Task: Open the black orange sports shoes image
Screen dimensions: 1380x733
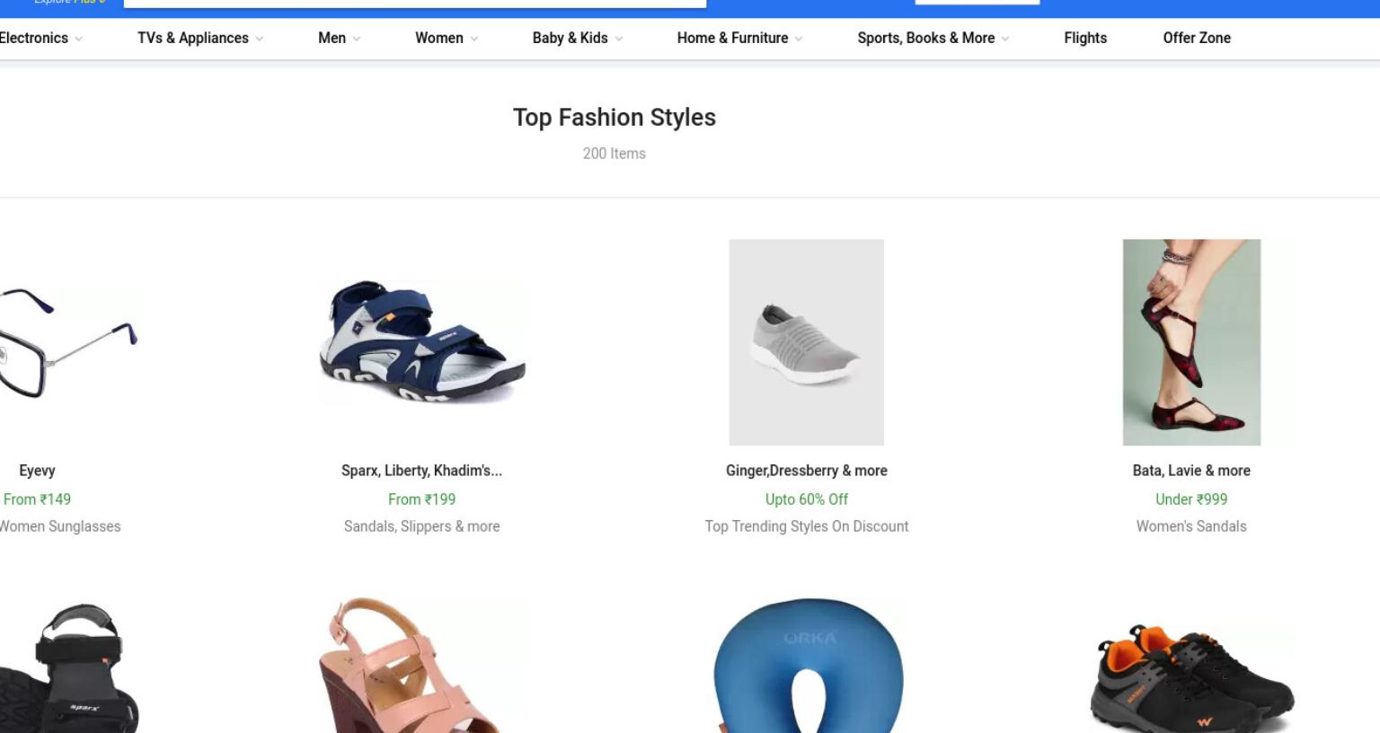Action: coord(1191,677)
